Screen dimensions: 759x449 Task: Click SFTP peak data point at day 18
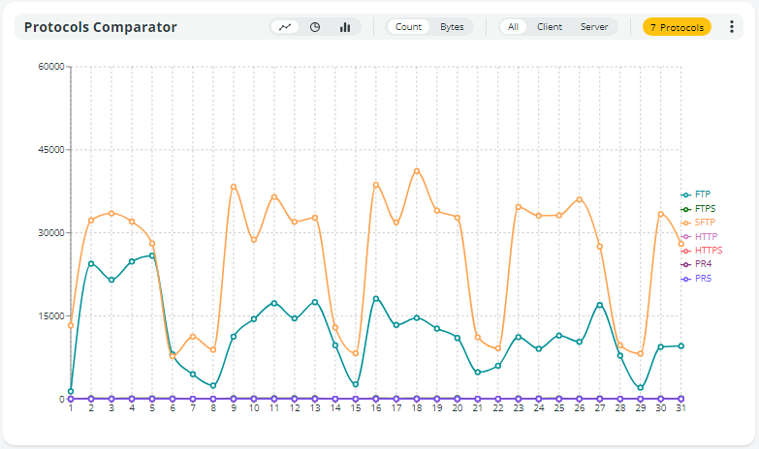pyautogui.click(x=417, y=171)
